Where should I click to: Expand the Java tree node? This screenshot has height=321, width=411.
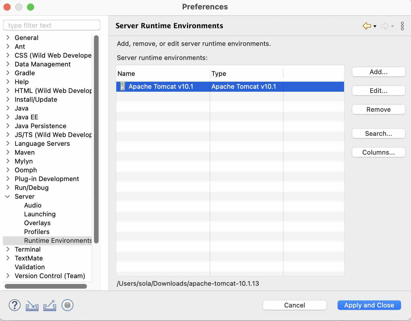click(8, 108)
